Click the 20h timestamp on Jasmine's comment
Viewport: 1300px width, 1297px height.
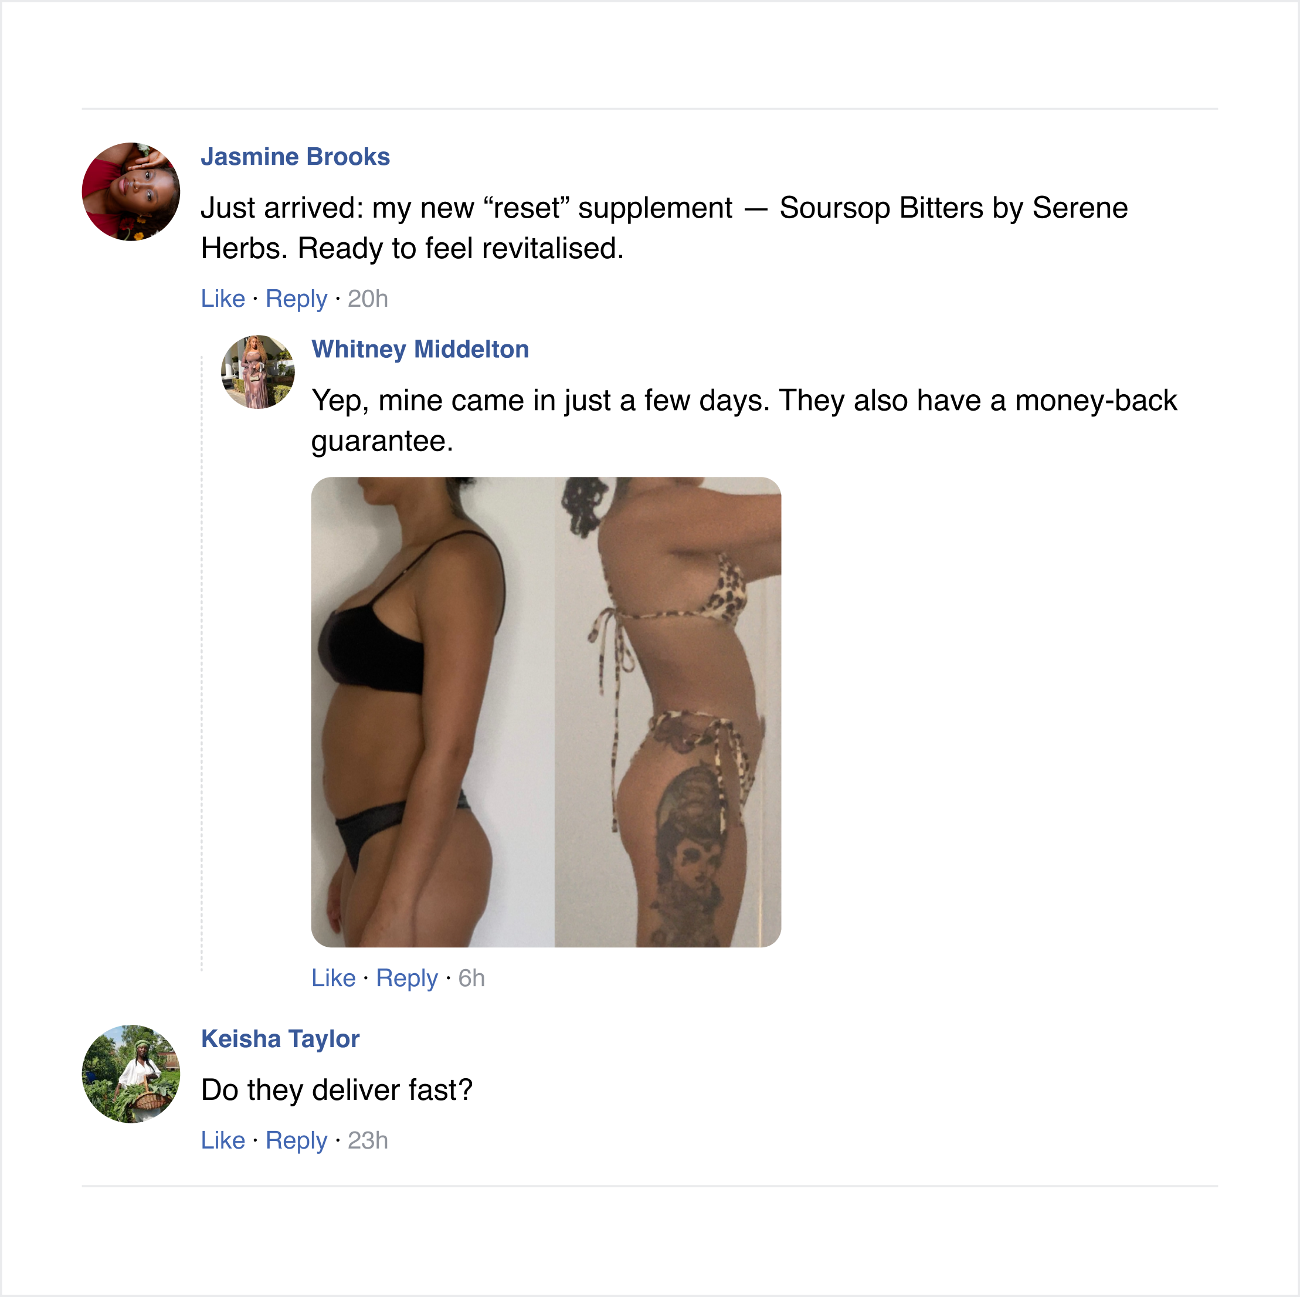tap(368, 298)
